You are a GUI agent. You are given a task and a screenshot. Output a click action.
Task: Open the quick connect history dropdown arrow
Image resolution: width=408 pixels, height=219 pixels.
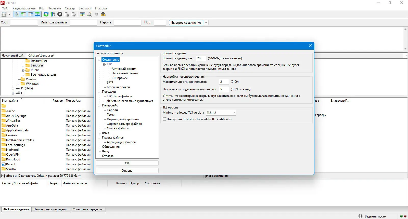(206, 22)
